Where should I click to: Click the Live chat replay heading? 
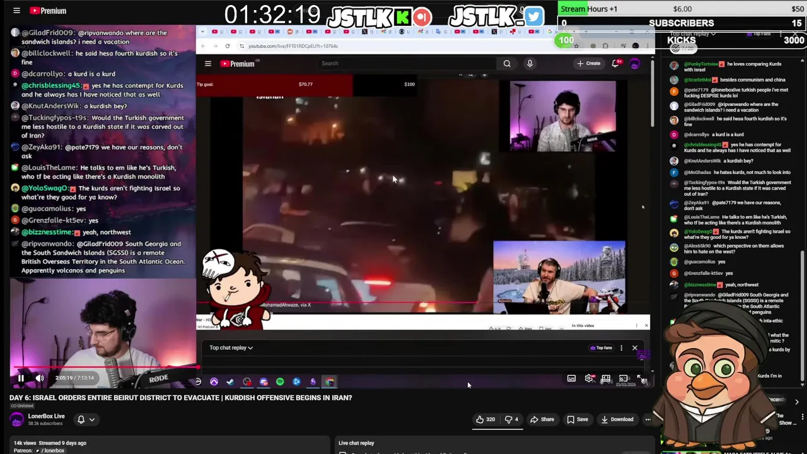pyautogui.click(x=356, y=443)
